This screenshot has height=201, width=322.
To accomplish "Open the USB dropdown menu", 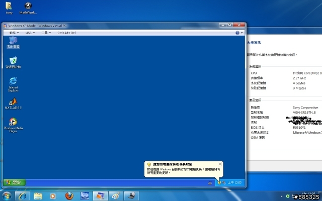I will pos(30,33).
